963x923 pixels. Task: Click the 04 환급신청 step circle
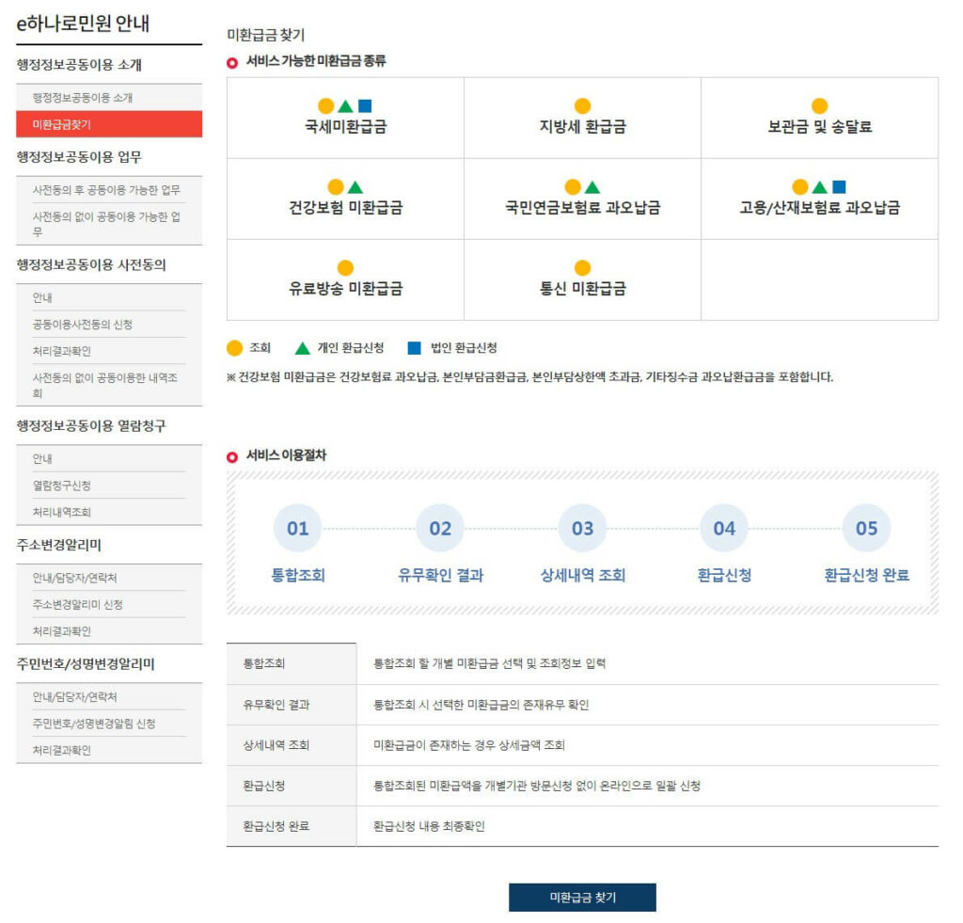[723, 528]
